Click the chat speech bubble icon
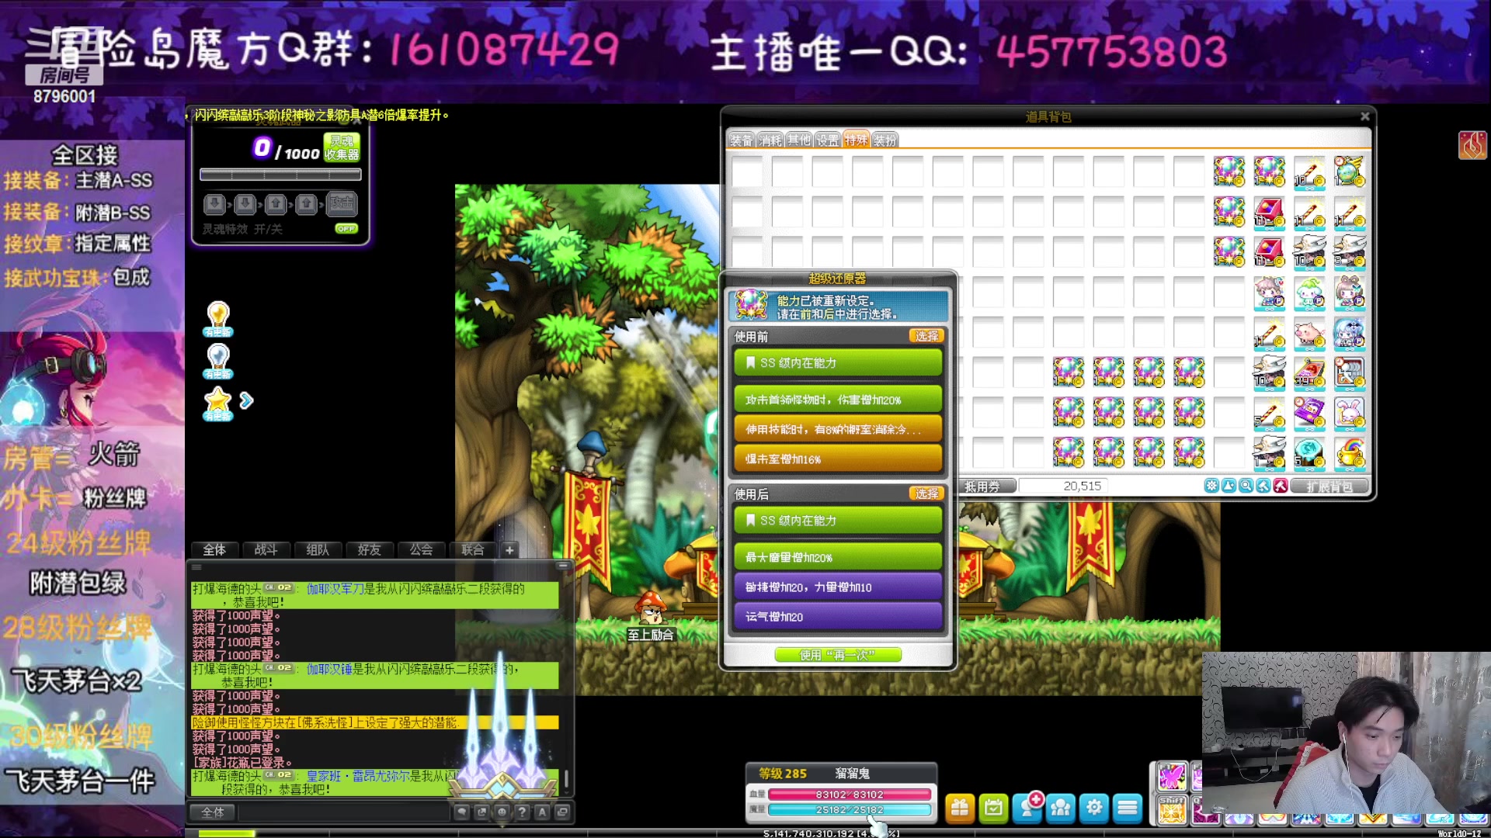The width and height of the screenshot is (1491, 838). click(461, 812)
